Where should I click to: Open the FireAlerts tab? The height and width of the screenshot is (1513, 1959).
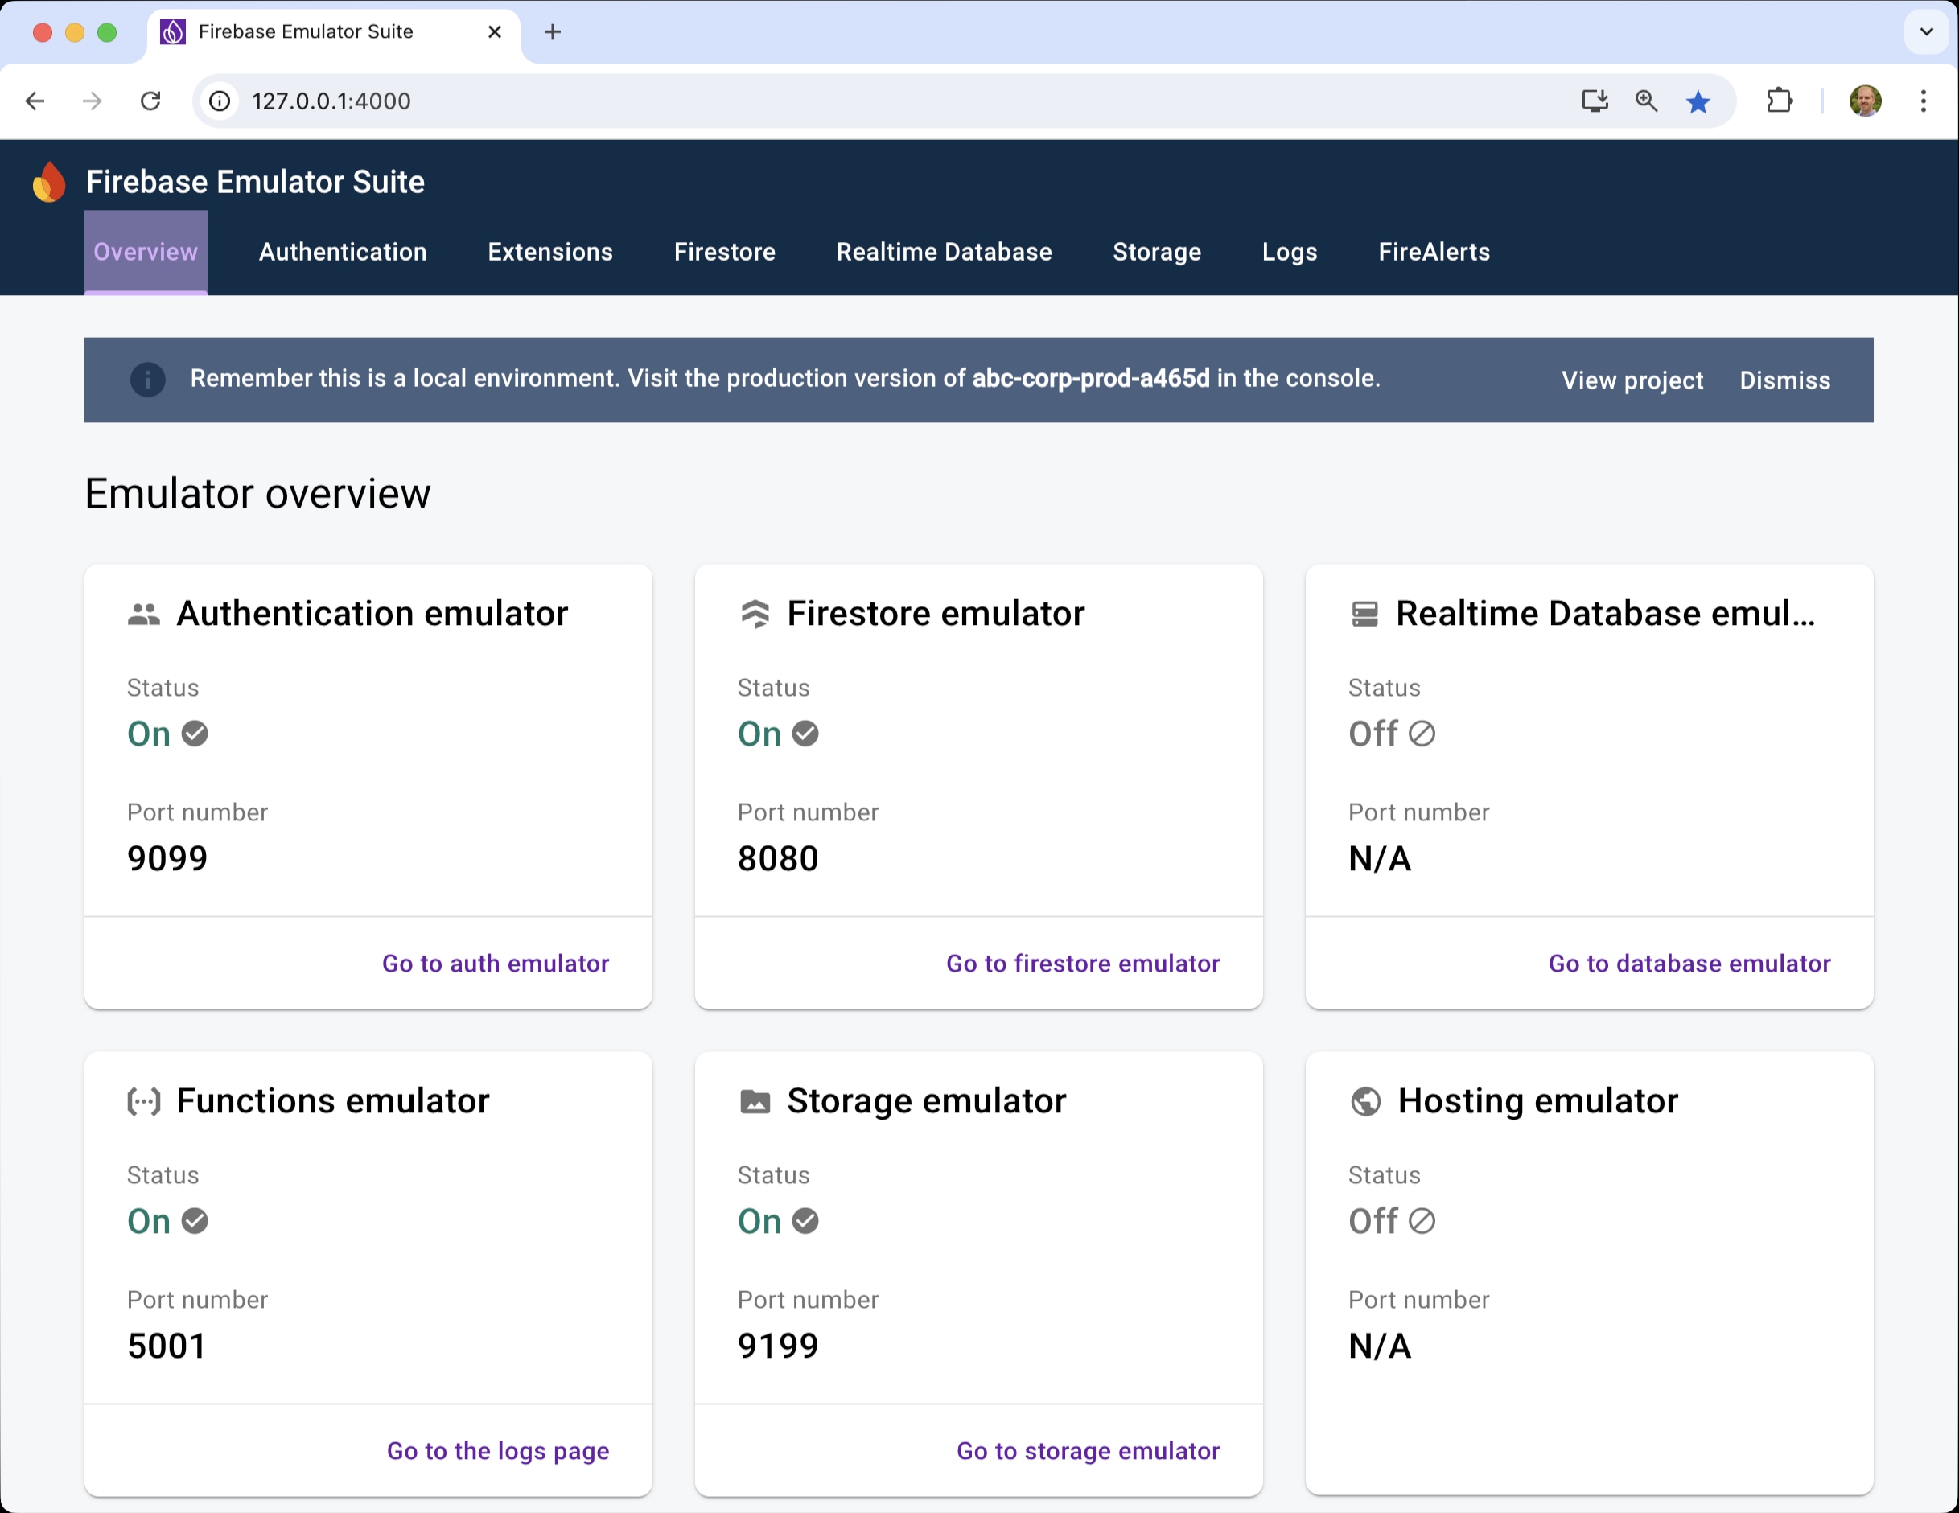pyautogui.click(x=1434, y=252)
